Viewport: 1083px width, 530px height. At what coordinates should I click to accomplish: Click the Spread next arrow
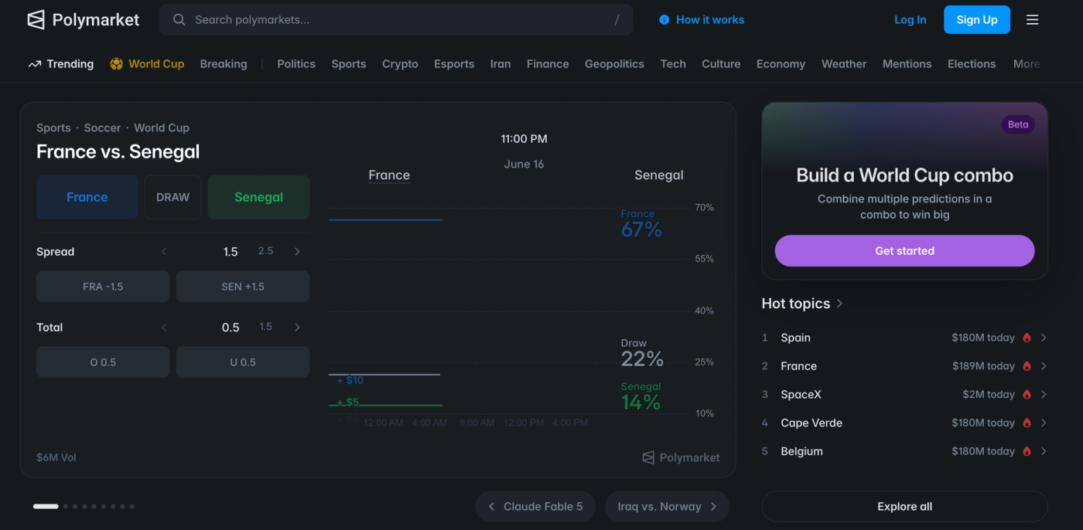[x=297, y=252]
